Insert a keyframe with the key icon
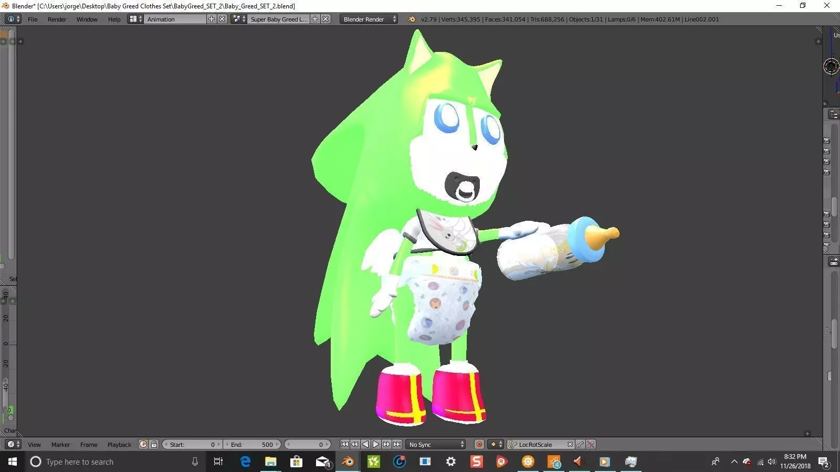 point(580,444)
